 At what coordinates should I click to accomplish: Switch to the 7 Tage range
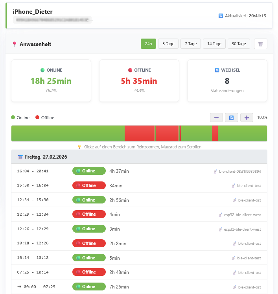point(191,44)
